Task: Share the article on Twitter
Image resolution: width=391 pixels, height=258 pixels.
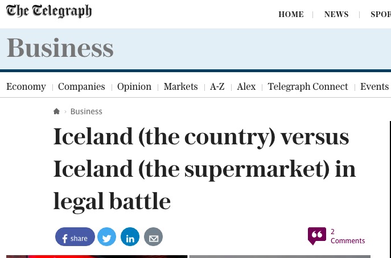Action: click(x=107, y=237)
